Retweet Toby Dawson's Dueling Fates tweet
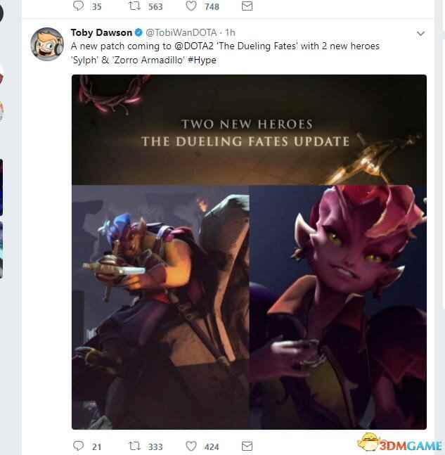Screen dimensions: 445x455 134,446
